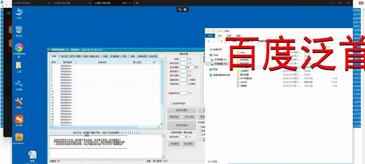Click the 裂变视频 count input field
This screenshot has height=164, width=365.
[x=184, y=137]
